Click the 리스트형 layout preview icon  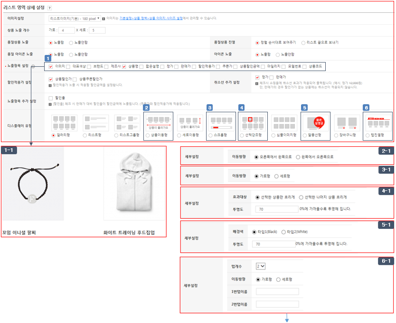point(95,123)
